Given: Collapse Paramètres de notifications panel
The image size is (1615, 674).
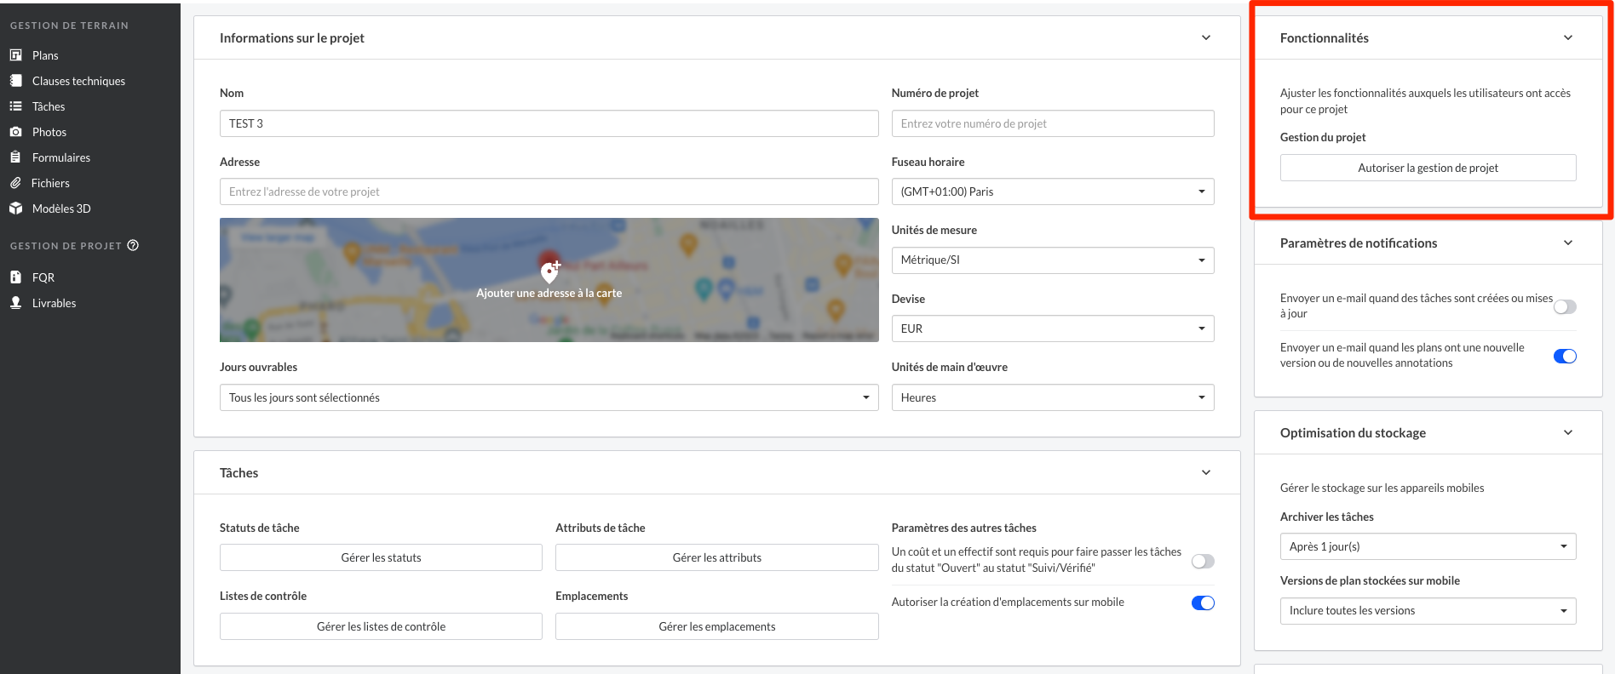Looking at the screenshot, I should [1568, 243].
